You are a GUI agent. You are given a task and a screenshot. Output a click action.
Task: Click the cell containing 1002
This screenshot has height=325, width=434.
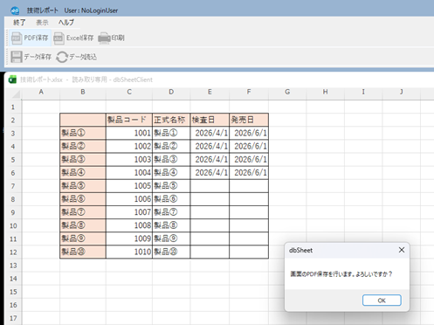pyautogui.click(x=129, y=146)
